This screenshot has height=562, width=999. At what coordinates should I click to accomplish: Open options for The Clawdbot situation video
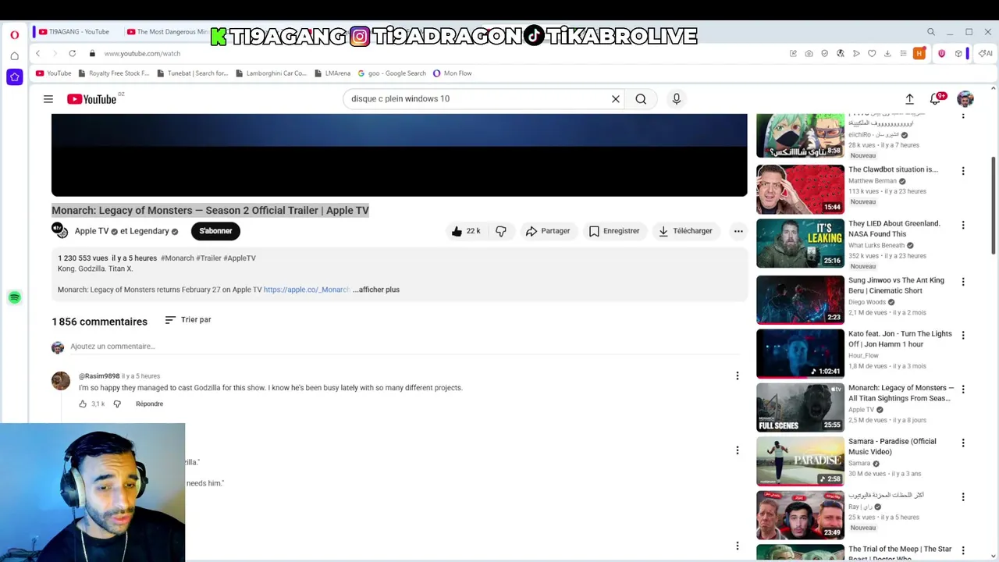963,171
